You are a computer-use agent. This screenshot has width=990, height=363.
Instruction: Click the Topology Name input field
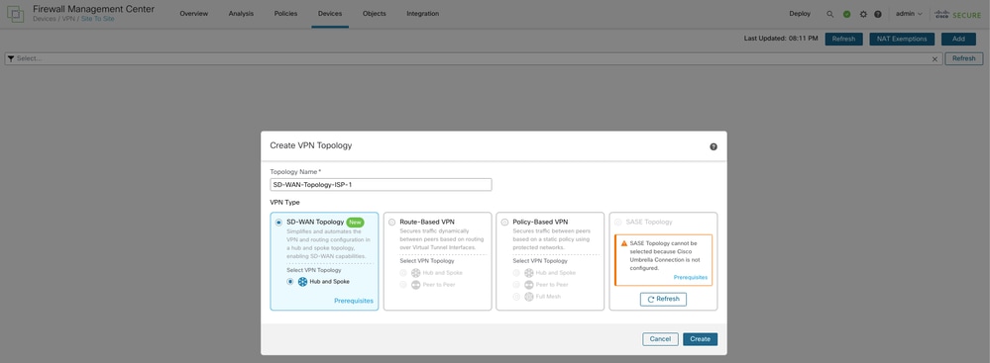381,185
